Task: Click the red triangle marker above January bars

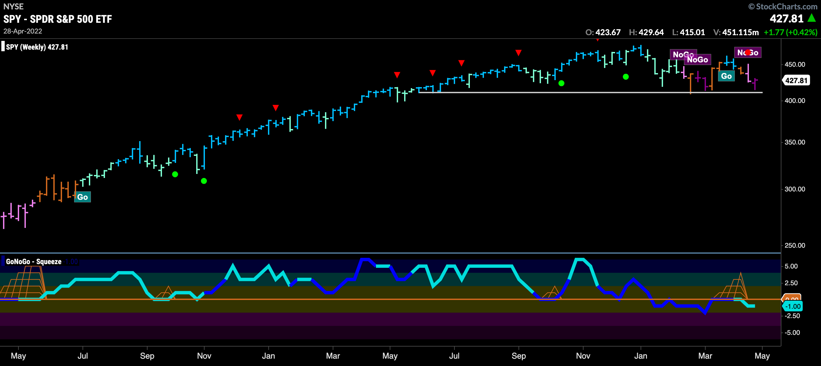Action: pos(276,108)
